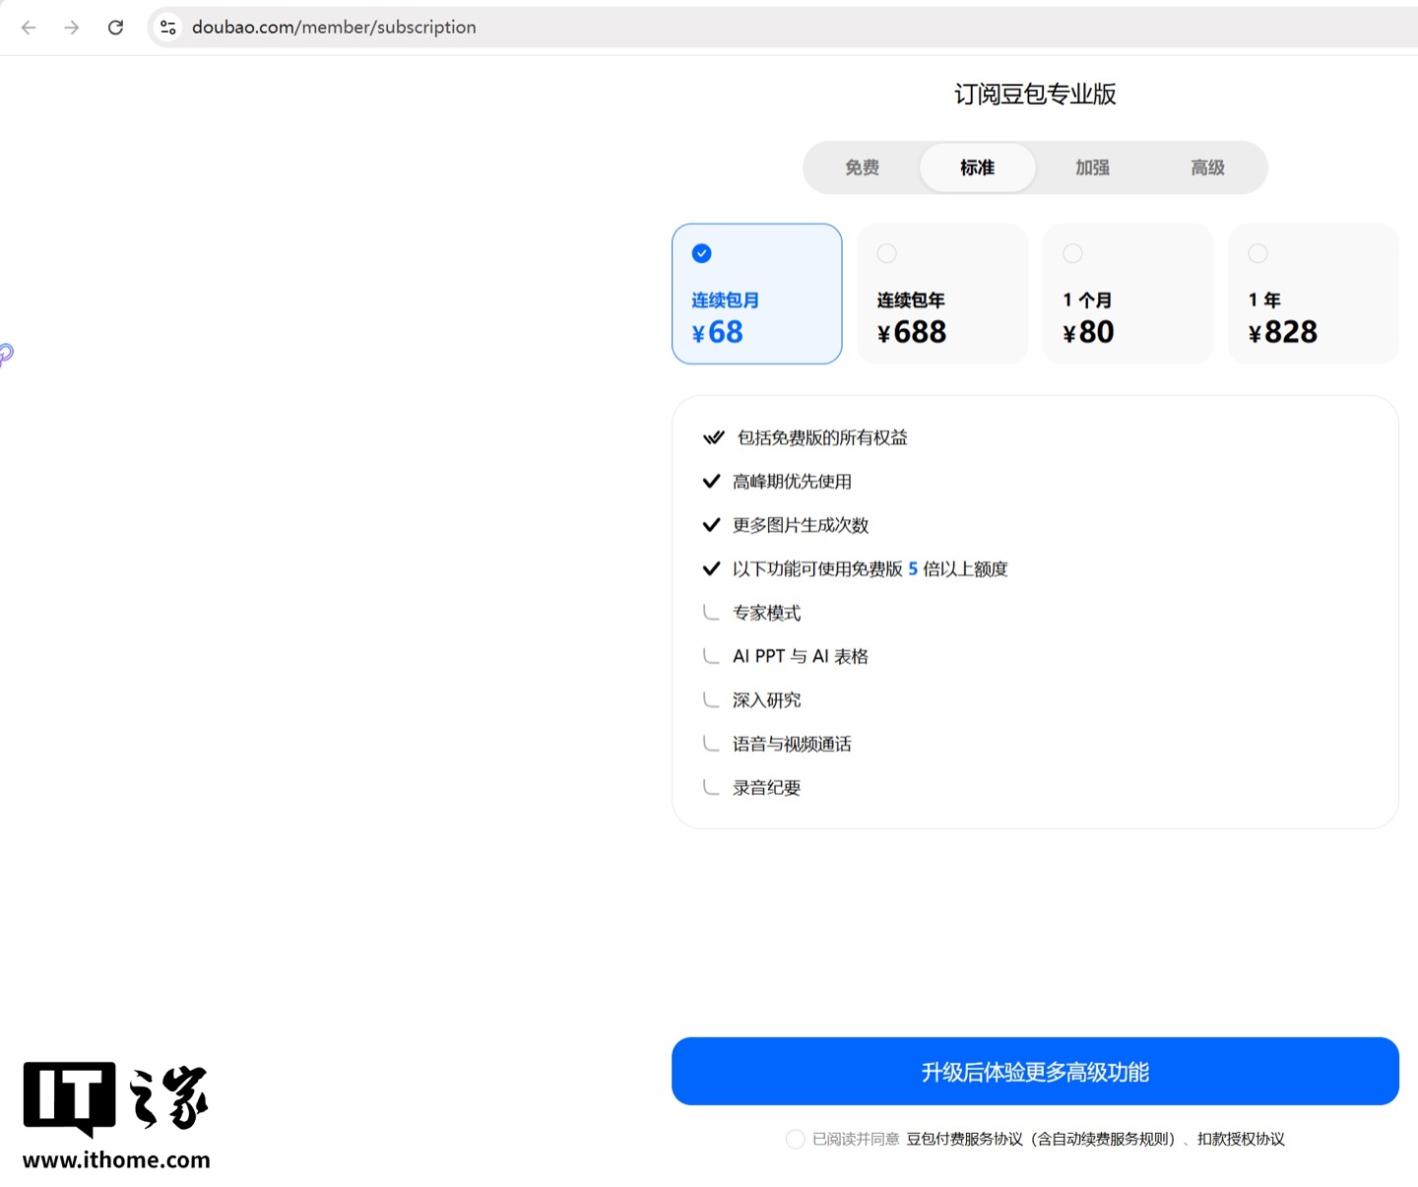Click the URL doubao.com/member/subscription
1418x1187 pixels.
pos(334,28)
